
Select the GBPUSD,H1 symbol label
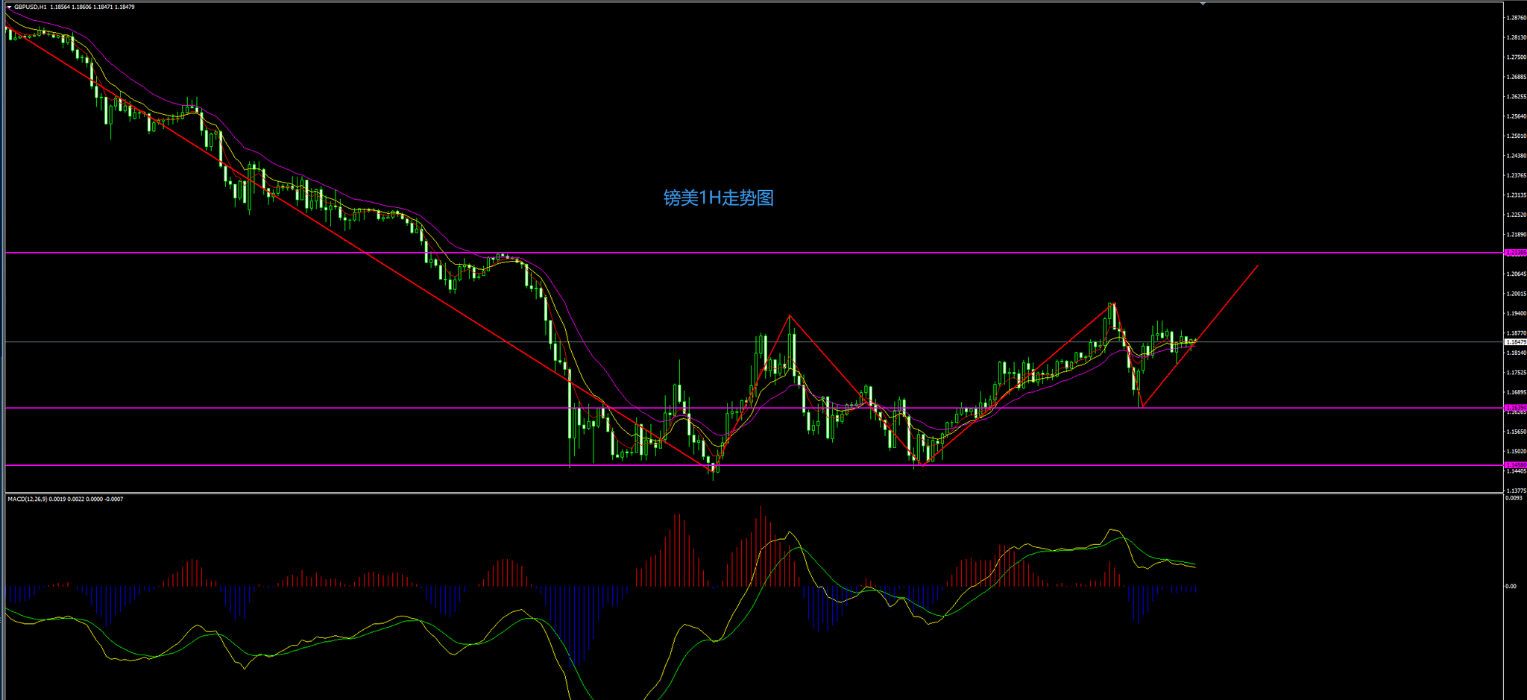[x=31, y=7]
